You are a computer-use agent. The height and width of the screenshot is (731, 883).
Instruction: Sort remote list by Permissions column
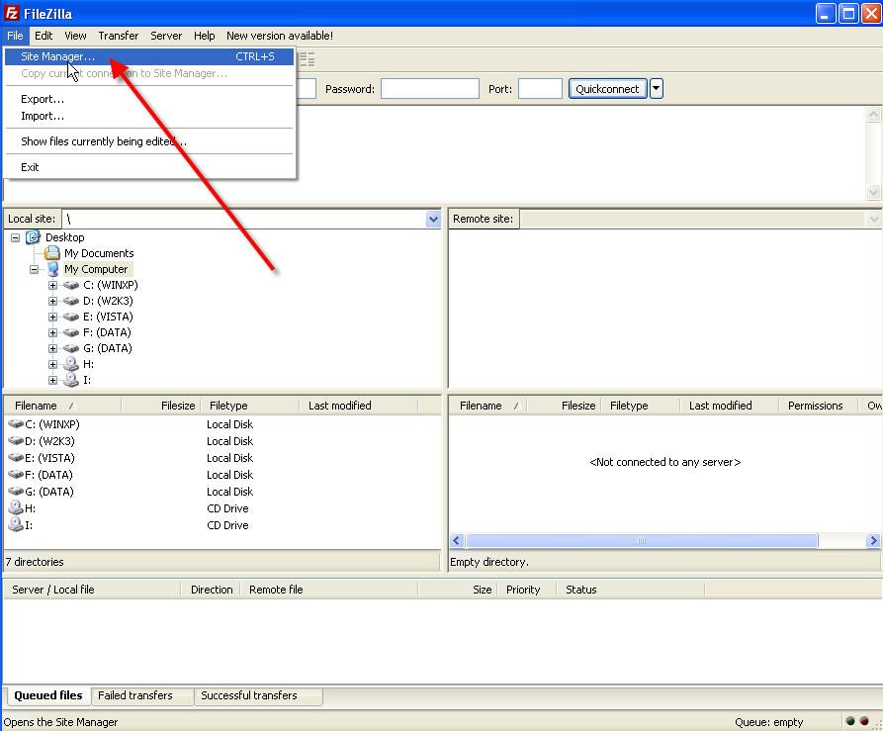(819, 406)
